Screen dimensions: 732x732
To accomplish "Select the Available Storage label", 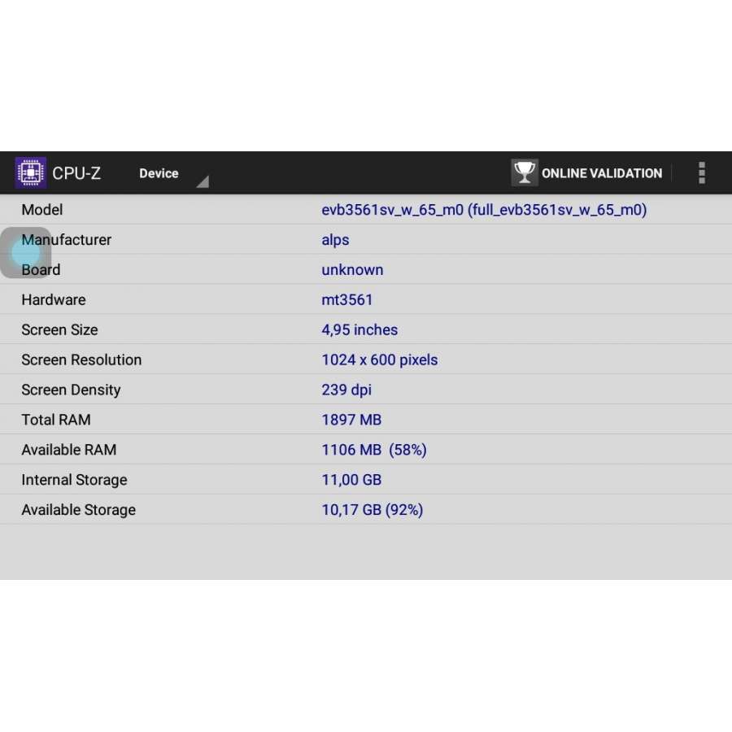I will [78, 510].
